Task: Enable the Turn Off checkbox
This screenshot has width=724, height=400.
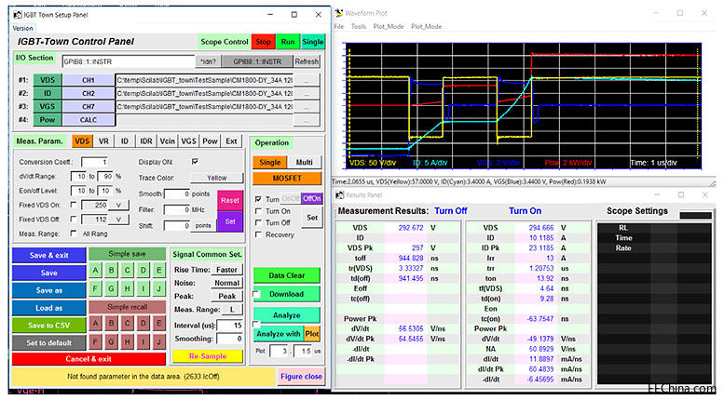Action: click(259, 222)
